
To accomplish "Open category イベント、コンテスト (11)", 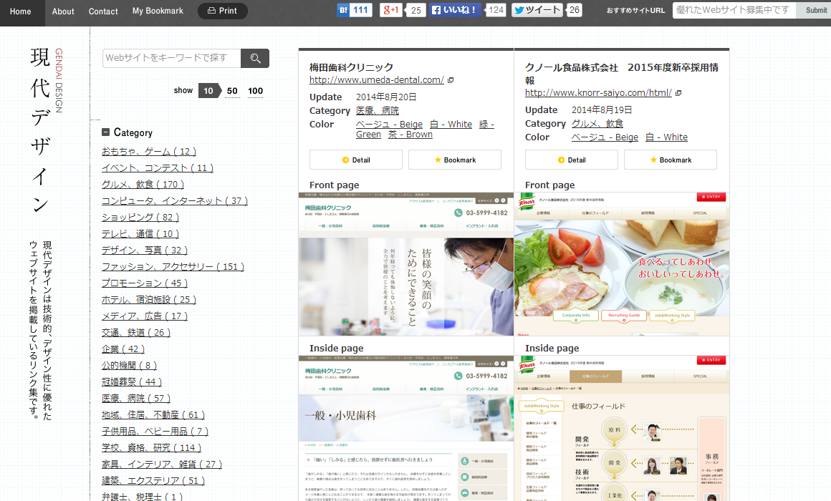I will click(x=158, y=168).
